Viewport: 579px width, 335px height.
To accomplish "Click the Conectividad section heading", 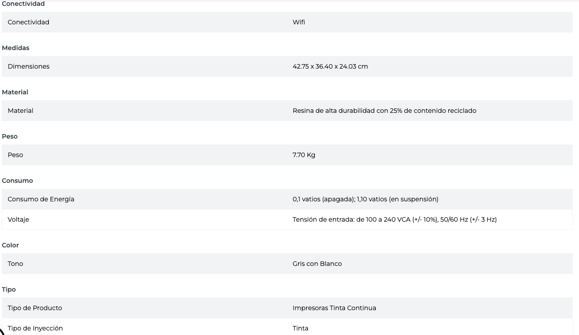I will pos(23,4).
